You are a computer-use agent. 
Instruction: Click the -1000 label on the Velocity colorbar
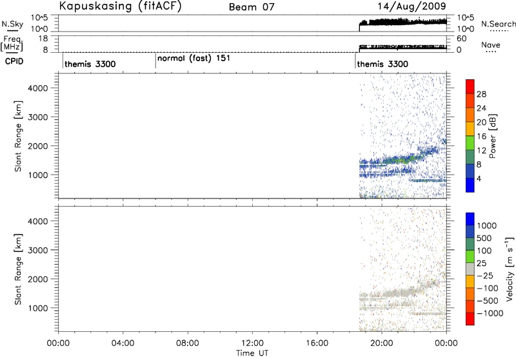(x=490, y=313)
